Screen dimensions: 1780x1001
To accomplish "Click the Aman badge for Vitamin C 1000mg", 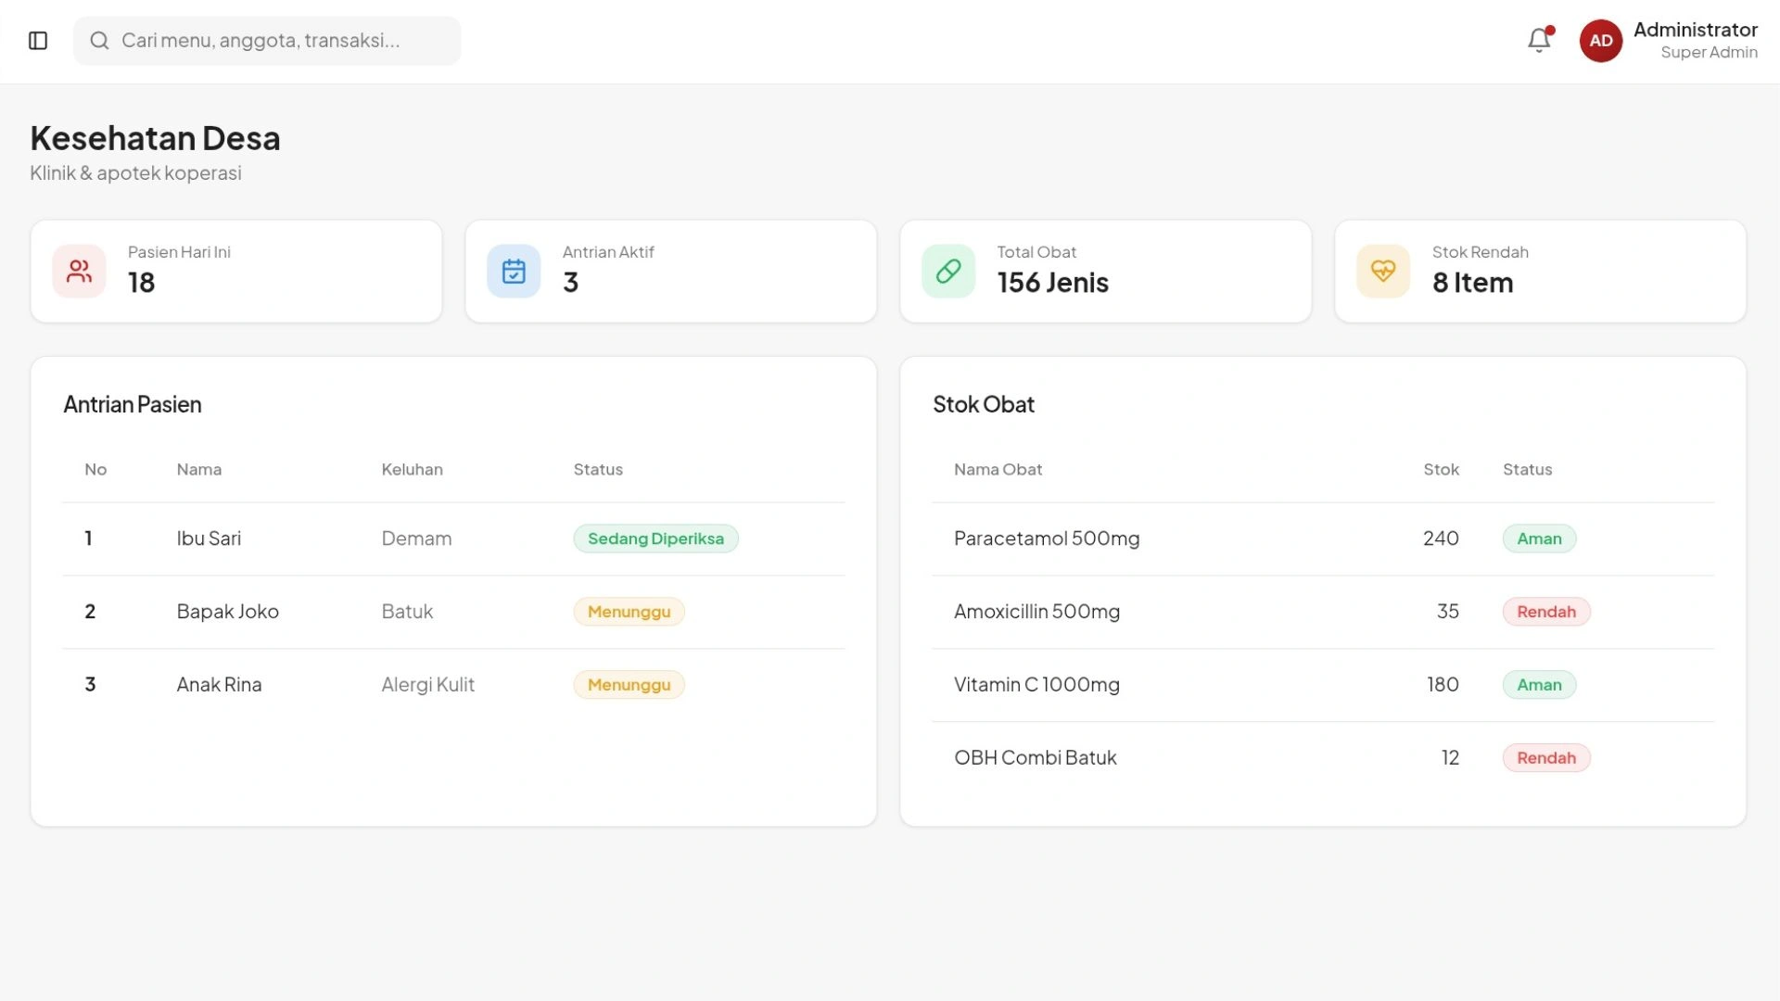I will [1538, 685].
